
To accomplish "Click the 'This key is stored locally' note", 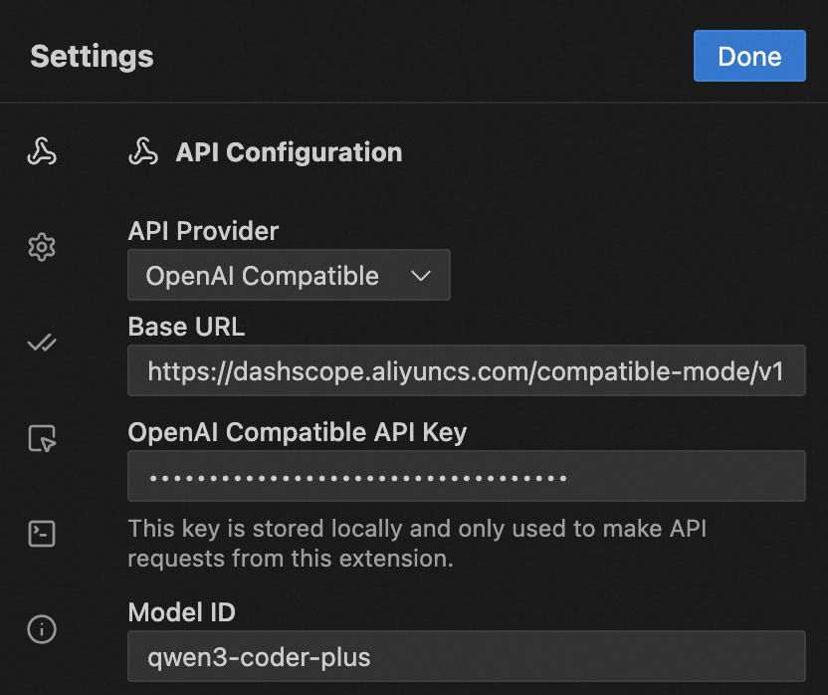I will coord(417,544).
